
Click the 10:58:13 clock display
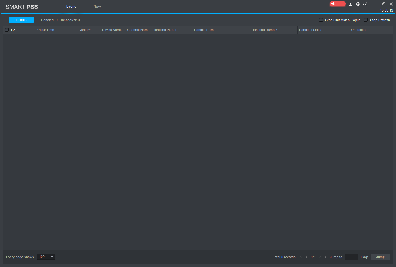coord(386,11)
